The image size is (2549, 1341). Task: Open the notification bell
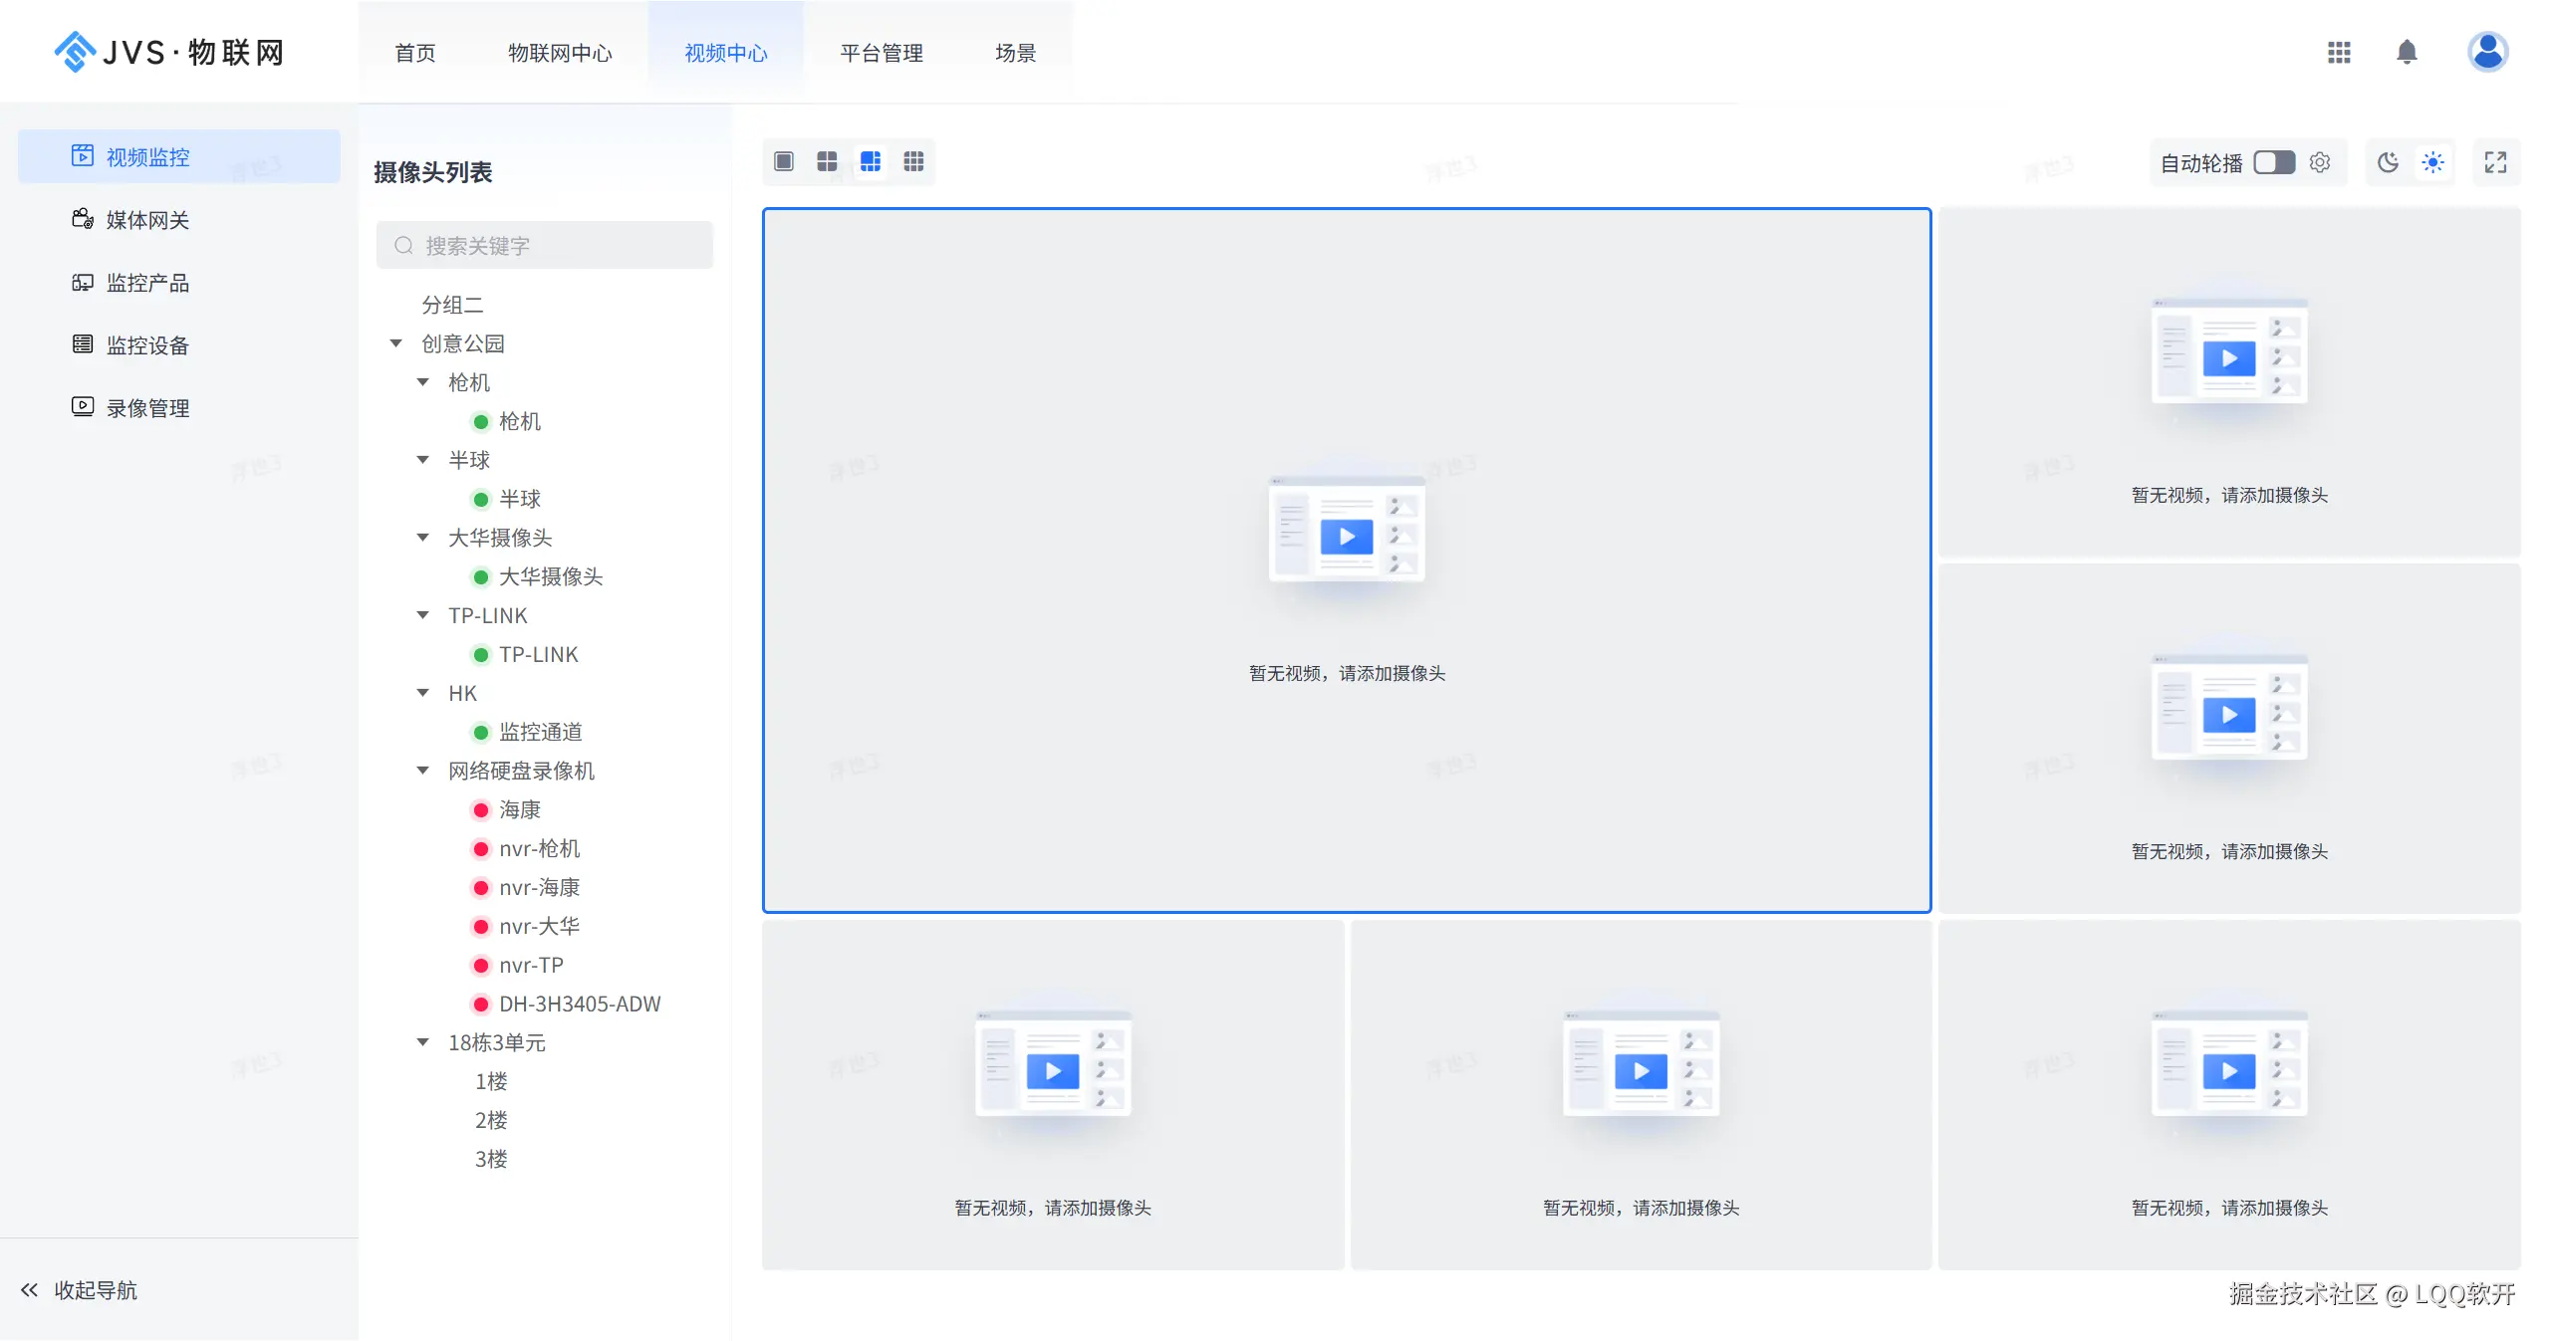tap(2407, 52)
